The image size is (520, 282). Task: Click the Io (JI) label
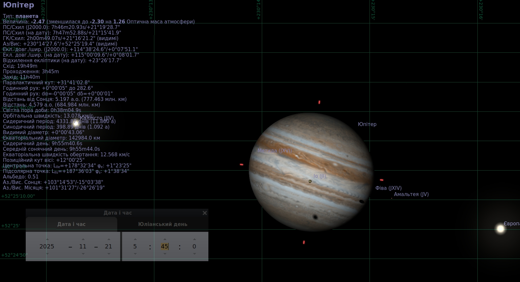(320, 176)
